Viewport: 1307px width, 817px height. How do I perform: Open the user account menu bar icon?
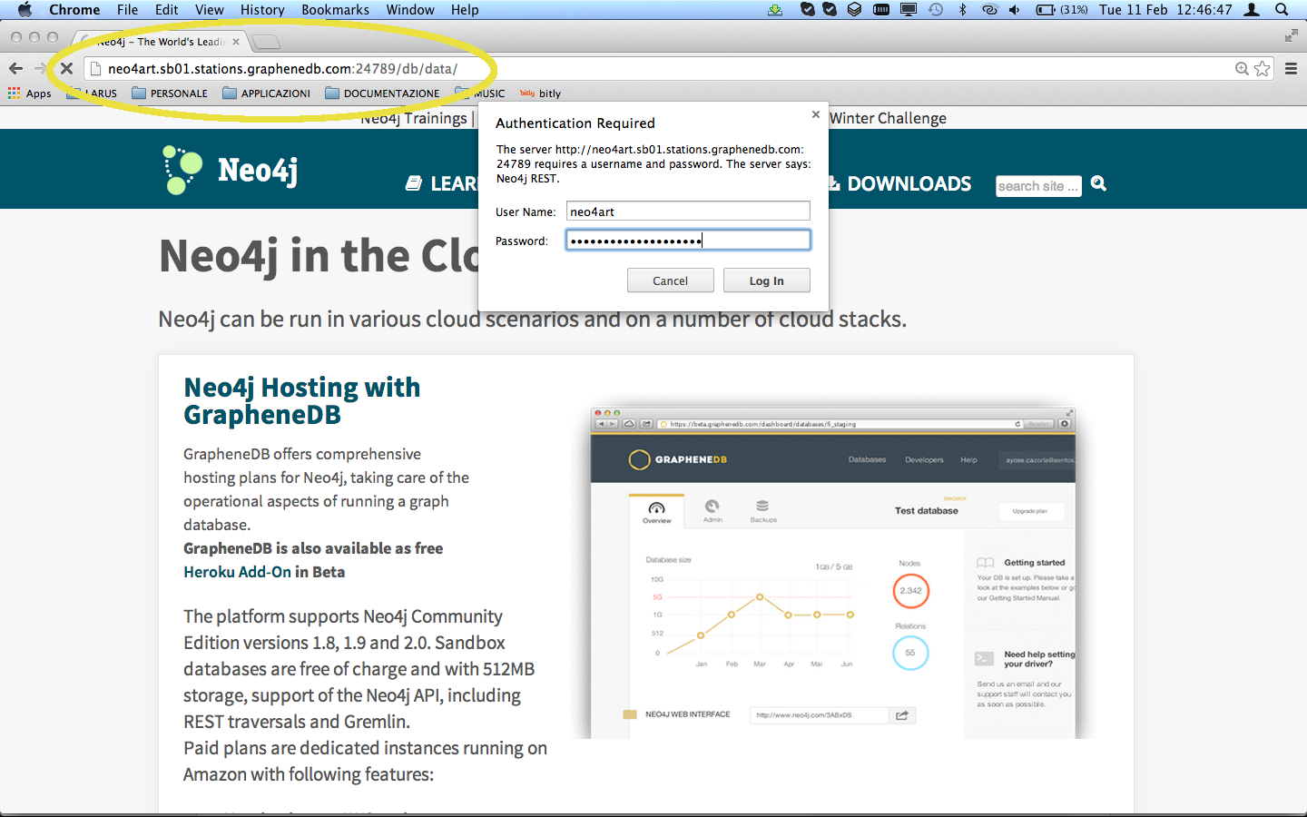click(x=1252, y=10)
